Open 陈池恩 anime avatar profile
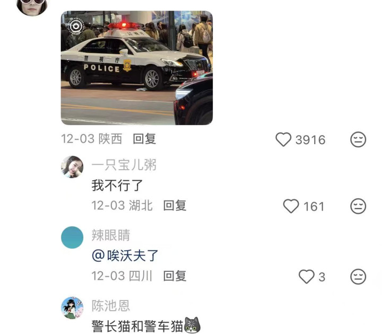Image resolution: width=382 pixels, height=334 pixels. click(72, 308)
